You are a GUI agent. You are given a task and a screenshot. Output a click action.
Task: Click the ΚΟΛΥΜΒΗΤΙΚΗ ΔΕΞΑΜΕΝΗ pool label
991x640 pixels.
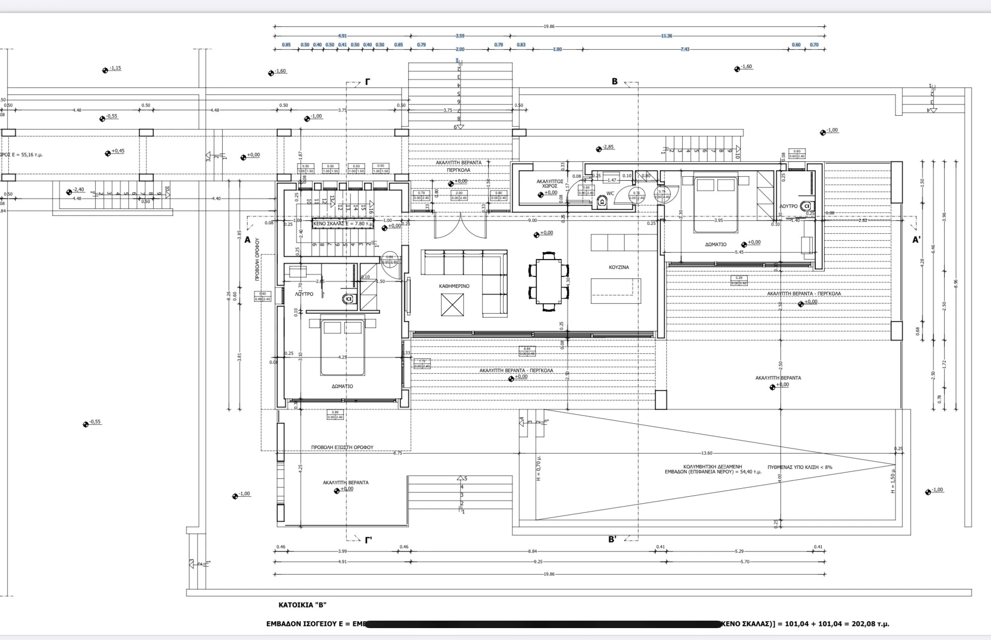click(x=713, y=467)
